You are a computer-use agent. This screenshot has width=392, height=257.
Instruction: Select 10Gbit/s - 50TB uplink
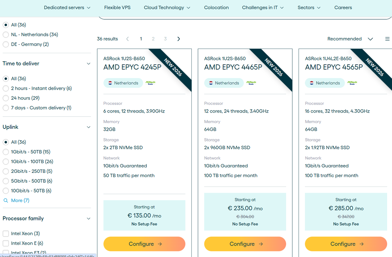pos(6,191)
